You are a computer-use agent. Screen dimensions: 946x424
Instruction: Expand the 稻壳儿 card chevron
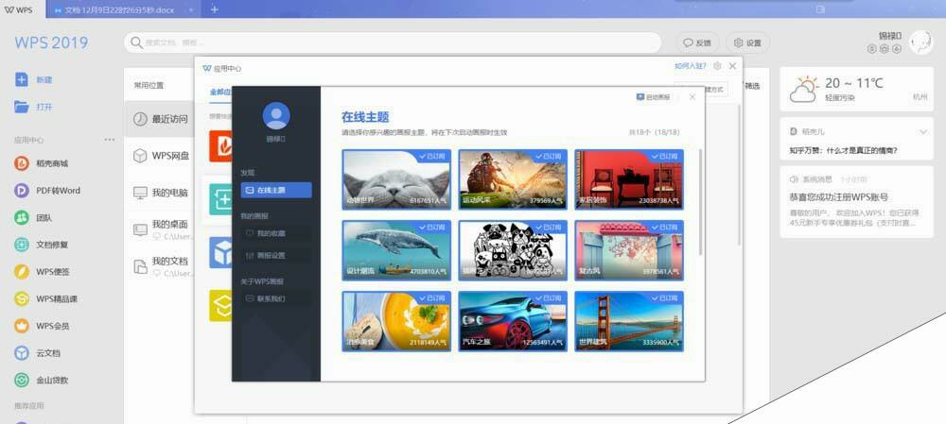pyautogui.click(x=922, y=131)
